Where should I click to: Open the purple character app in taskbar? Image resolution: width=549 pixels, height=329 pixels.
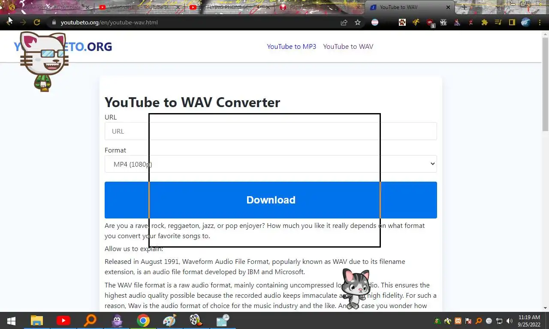(117, 320)
